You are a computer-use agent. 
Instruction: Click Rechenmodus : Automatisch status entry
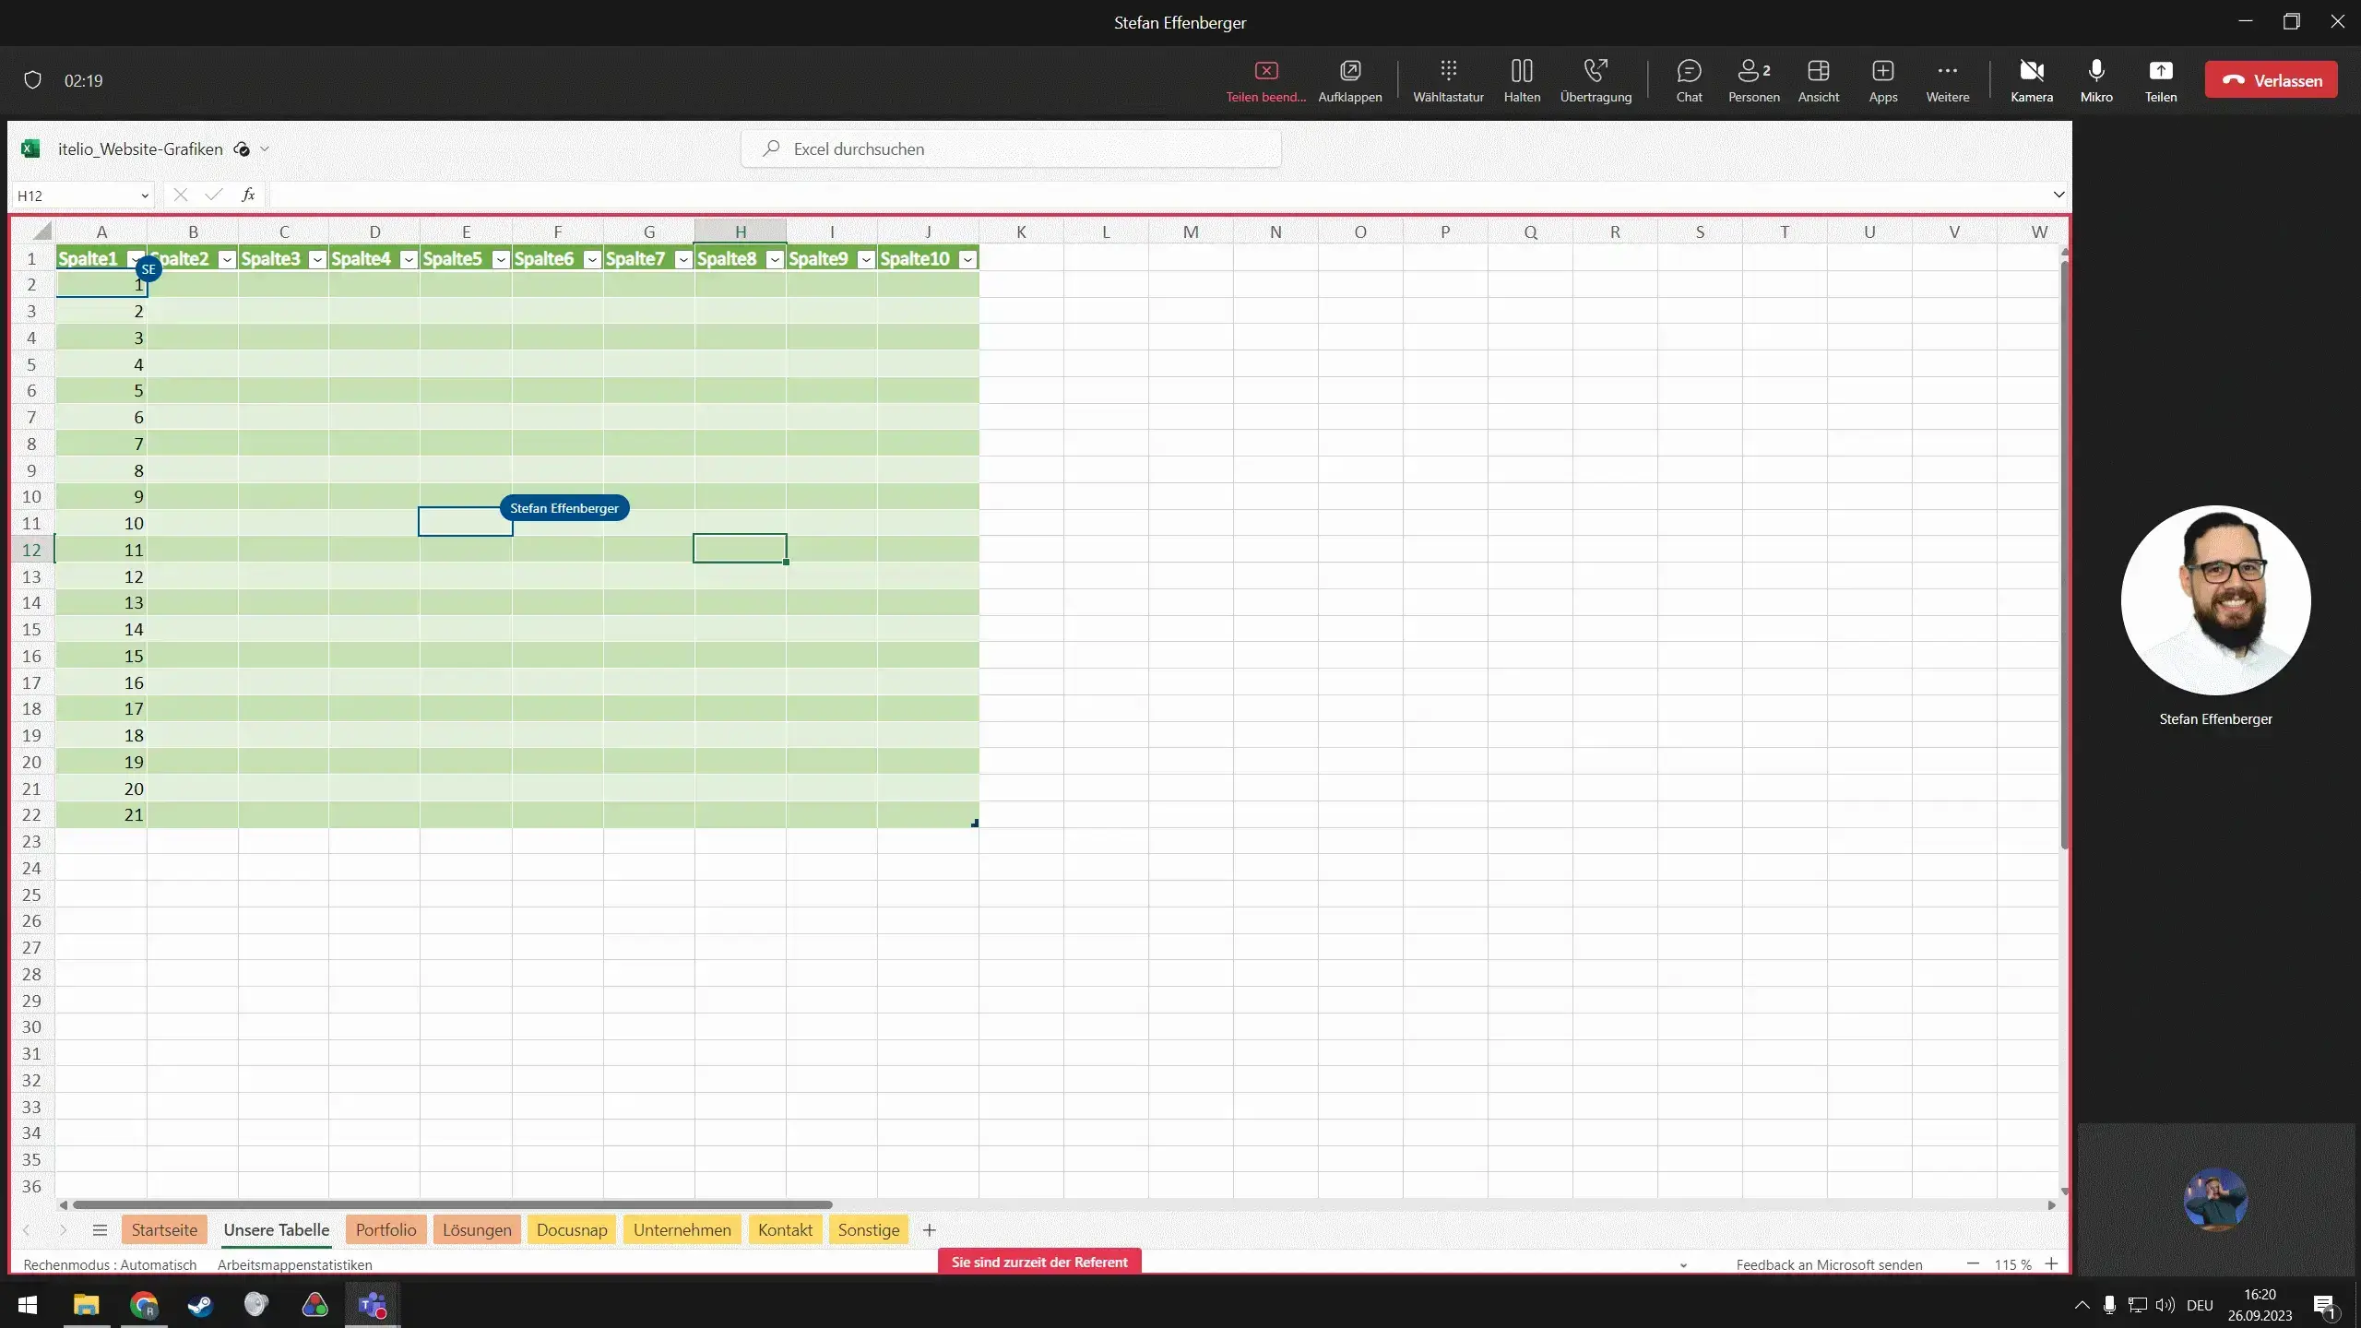click(x=110, y=1264)
